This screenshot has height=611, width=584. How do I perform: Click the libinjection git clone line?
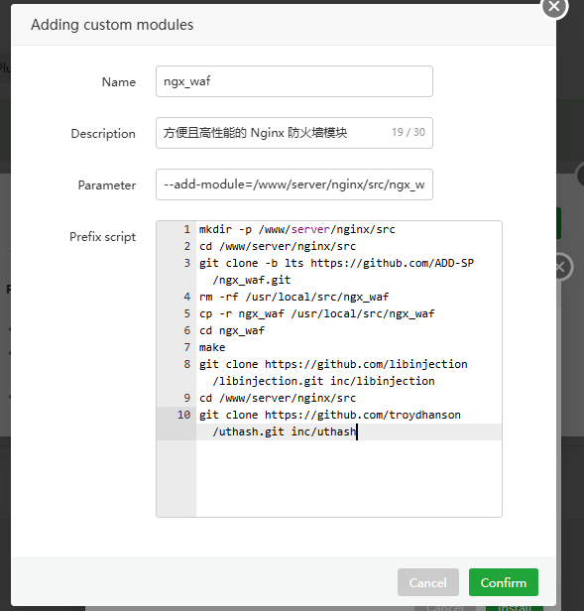333,373
